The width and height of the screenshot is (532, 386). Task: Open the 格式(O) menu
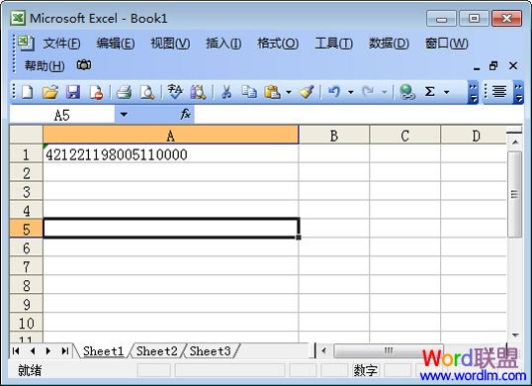click(278, 44)
